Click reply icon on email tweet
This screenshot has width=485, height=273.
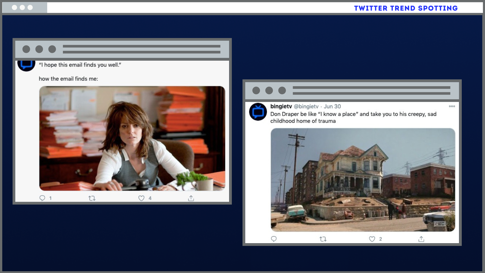(x=42, y=198)
